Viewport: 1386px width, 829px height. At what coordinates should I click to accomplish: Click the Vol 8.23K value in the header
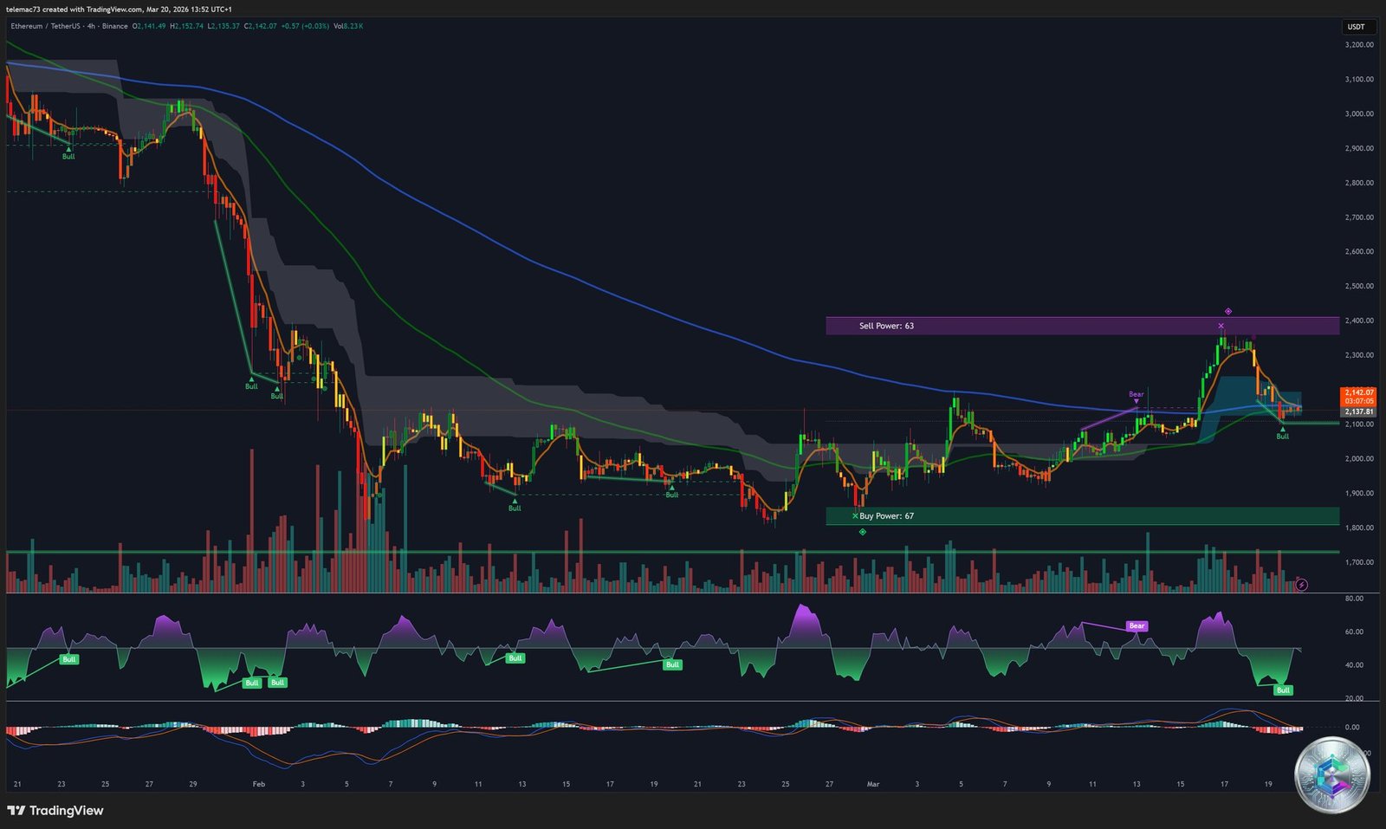pyautogui.click(x=350, y=27)
